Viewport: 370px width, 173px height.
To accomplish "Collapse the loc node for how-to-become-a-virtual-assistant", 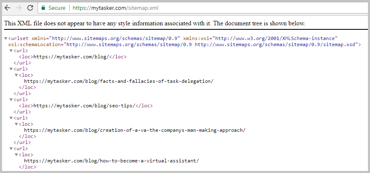I will pyautogui.click(x=16, y=155).
